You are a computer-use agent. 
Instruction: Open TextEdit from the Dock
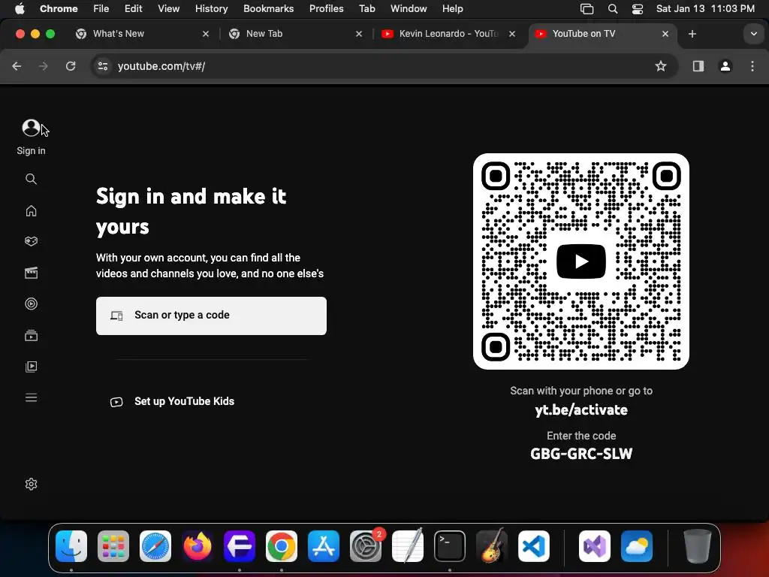[408, 546]
